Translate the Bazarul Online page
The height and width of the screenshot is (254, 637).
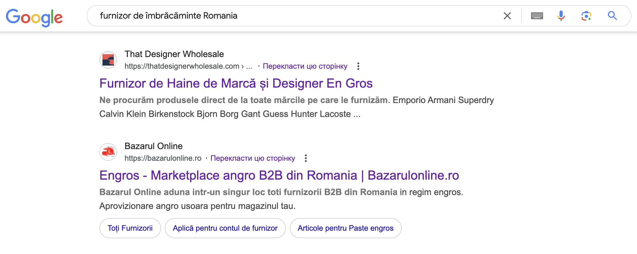(x=253, y=158)
